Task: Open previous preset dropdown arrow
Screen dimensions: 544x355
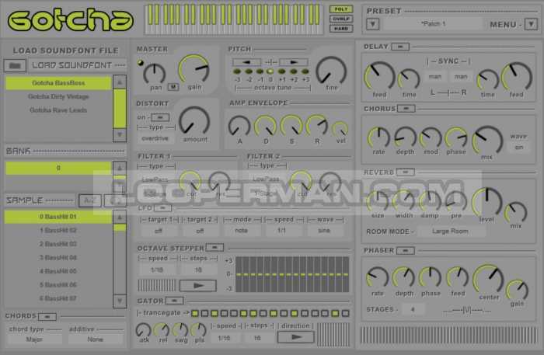Action: point(372,24)
